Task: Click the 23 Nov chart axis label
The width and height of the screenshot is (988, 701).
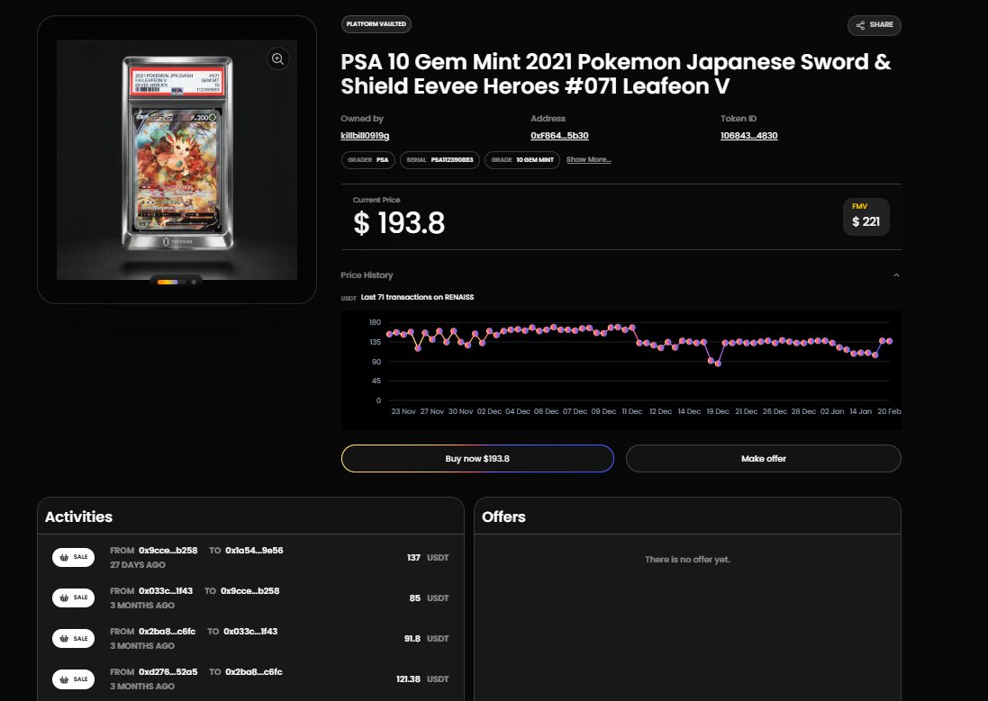Action: point(403,411)
